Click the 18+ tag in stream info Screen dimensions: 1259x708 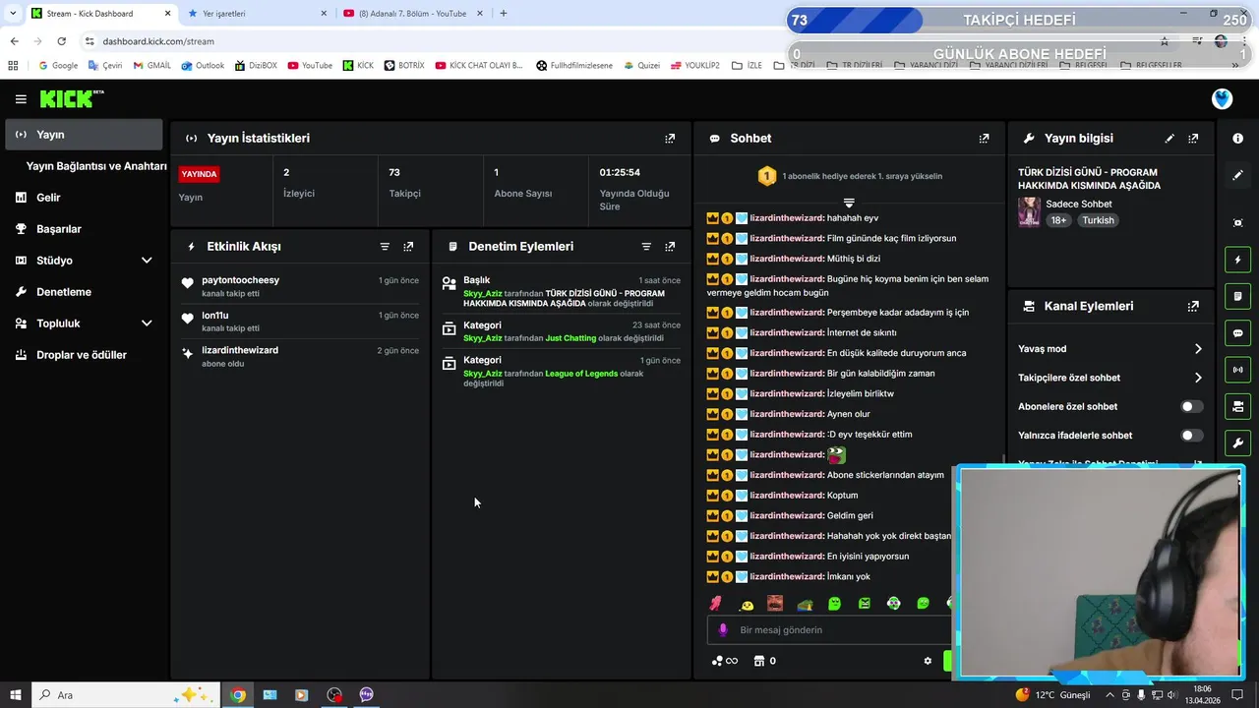point(1058,220)
